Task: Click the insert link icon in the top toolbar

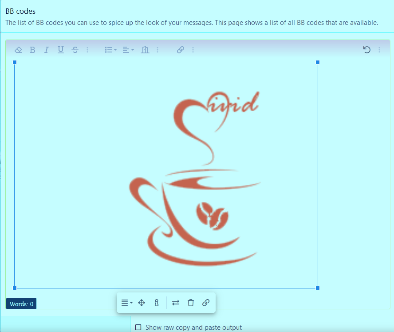Action: pos(181,50)
